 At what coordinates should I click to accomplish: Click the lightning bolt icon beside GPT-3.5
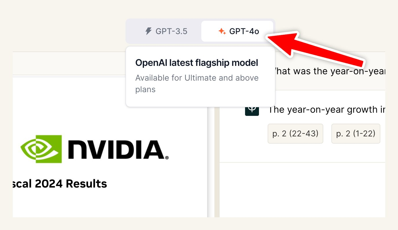148,31
